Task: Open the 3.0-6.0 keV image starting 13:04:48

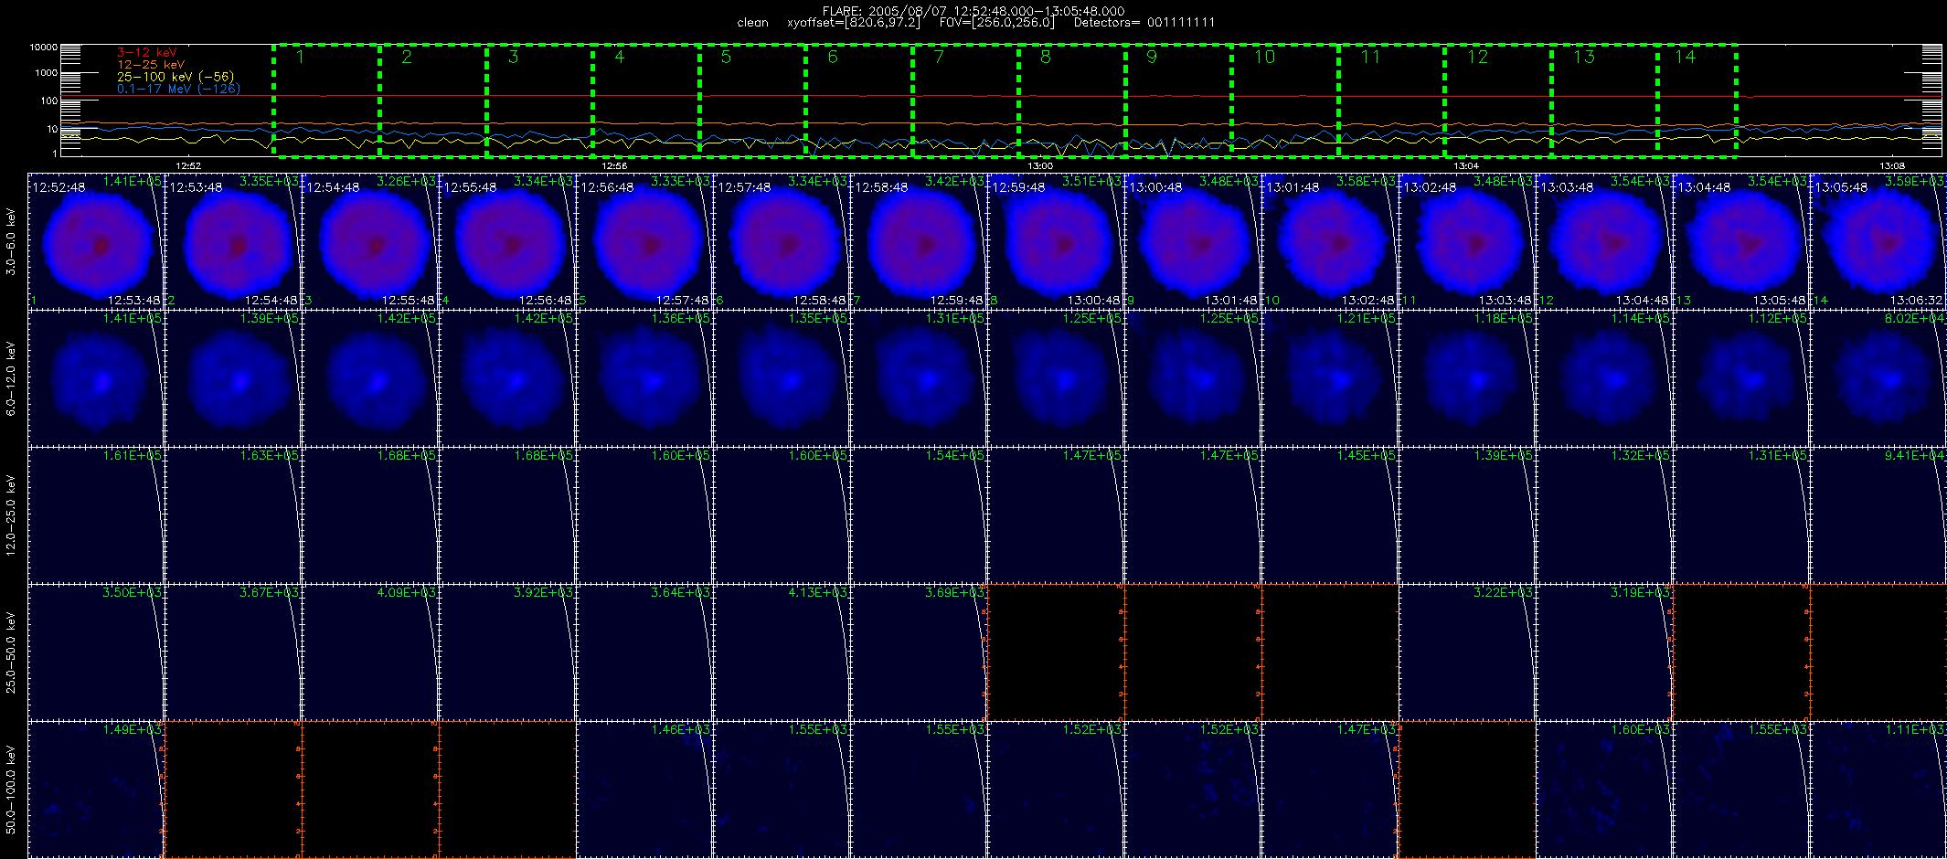Action: click(1741, 241)
